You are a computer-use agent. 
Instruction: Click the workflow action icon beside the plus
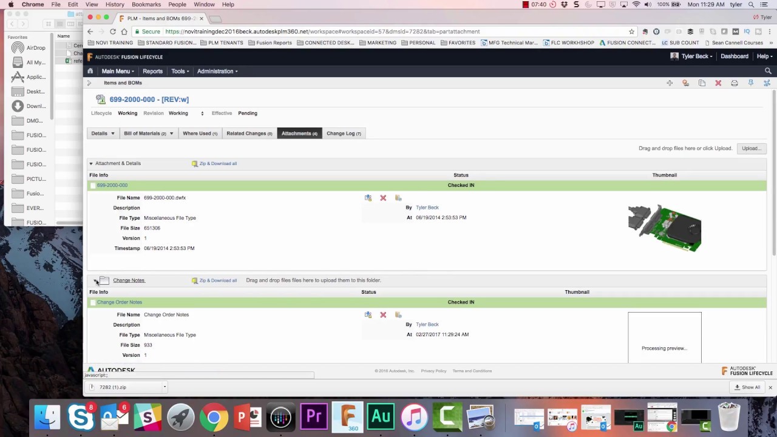pyautogui.click(x=685, y=83)
